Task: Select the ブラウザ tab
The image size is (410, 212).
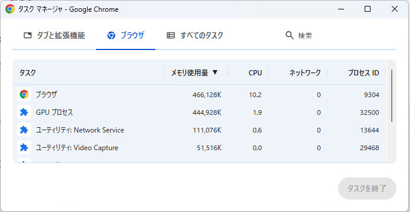Action: 126,35
